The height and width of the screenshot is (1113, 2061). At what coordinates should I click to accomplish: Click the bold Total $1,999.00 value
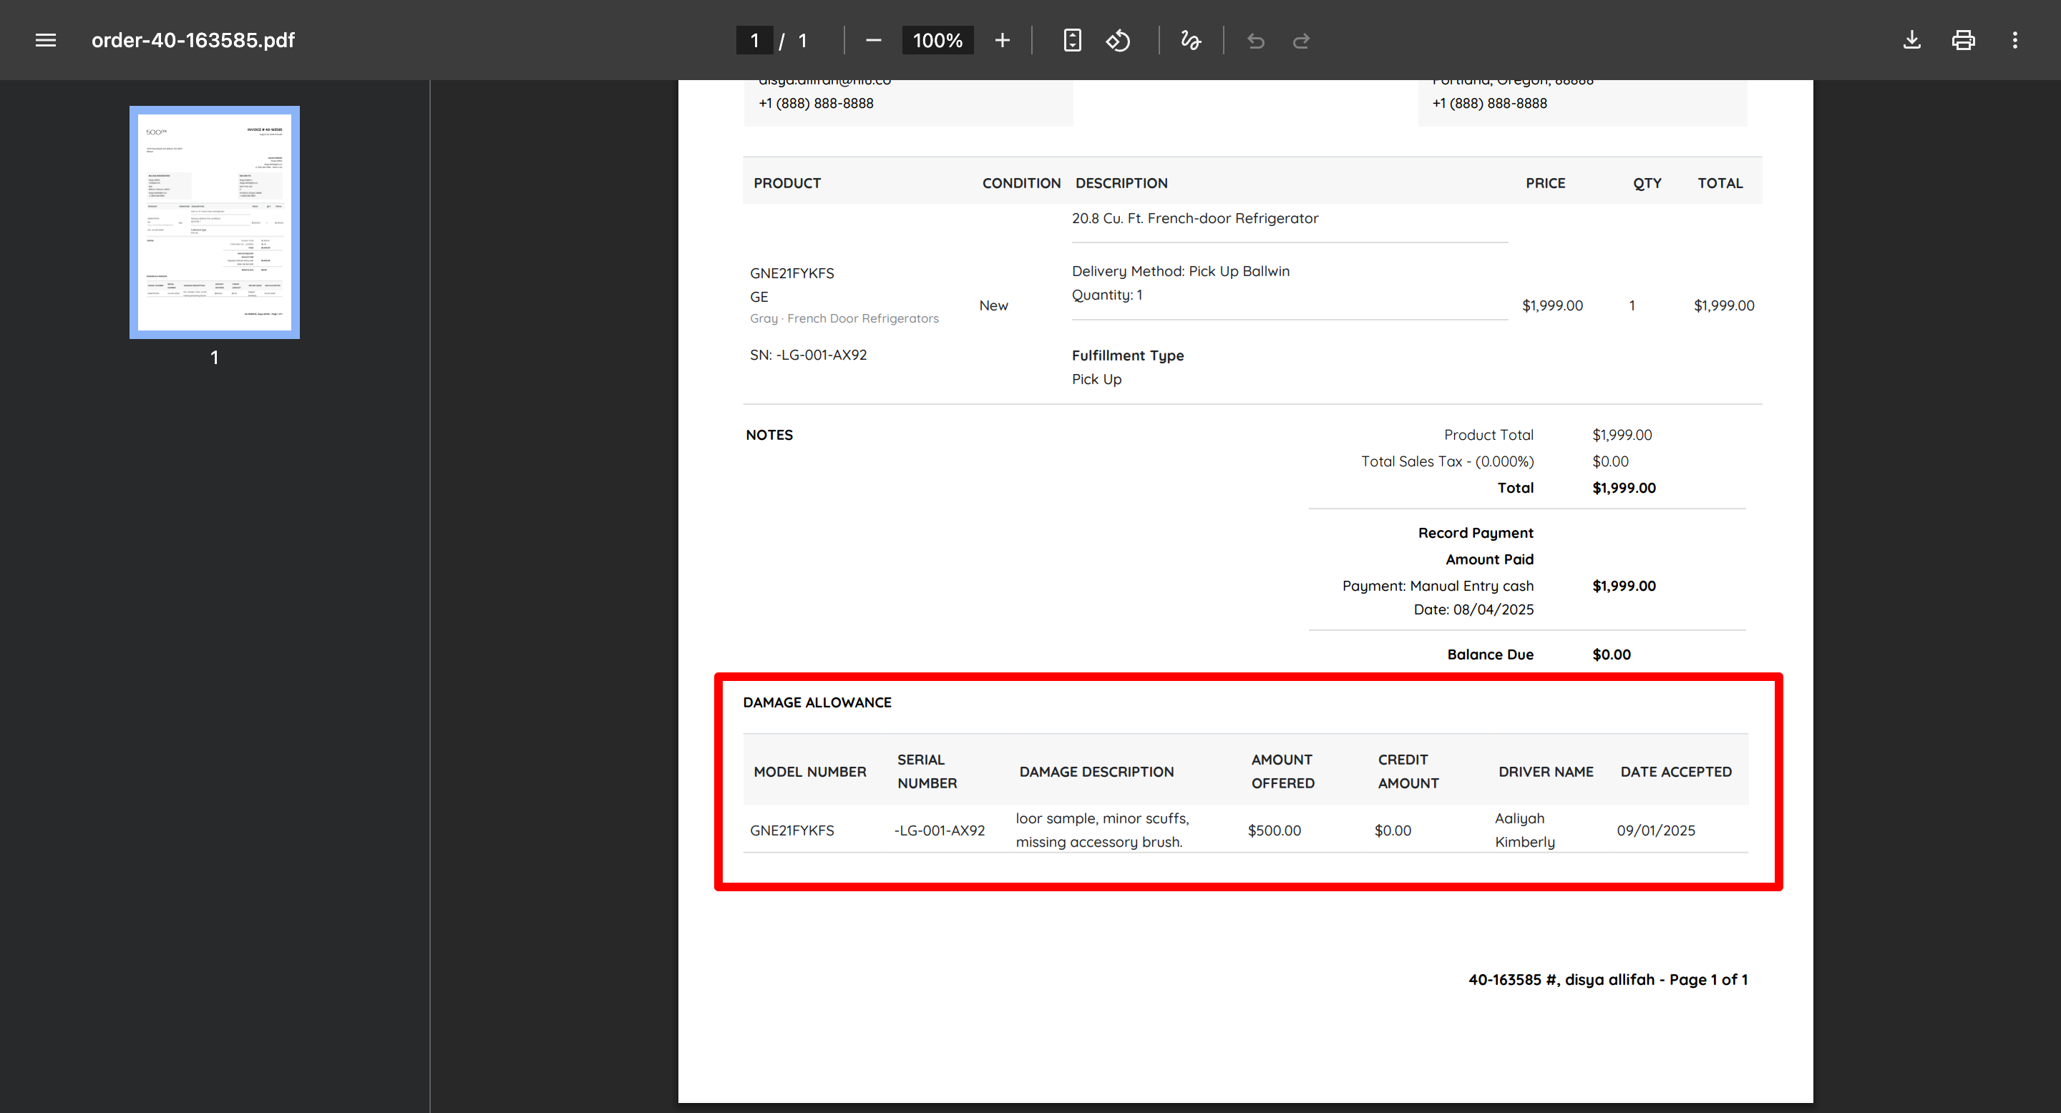[x=1623, y=488]
